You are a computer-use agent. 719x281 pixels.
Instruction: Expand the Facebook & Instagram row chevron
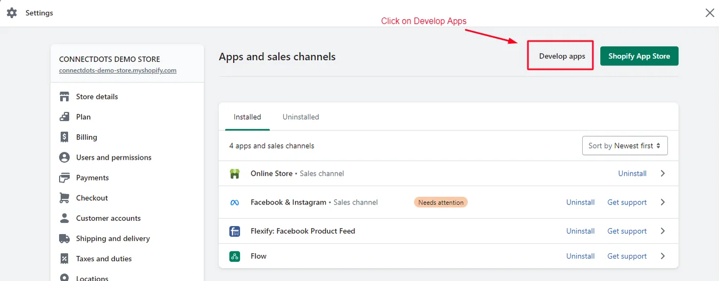[663, 202]
